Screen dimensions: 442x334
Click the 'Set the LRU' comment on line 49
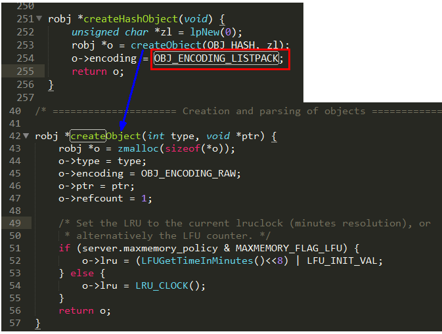(244, 223)
